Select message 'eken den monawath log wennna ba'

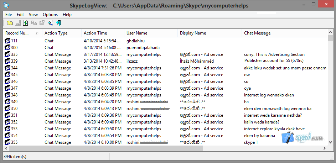point(278,109)
